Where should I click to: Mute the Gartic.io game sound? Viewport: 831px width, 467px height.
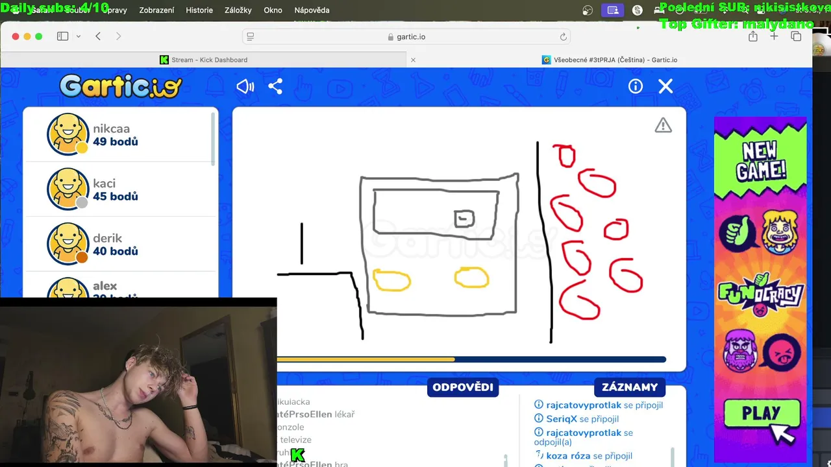245,86
